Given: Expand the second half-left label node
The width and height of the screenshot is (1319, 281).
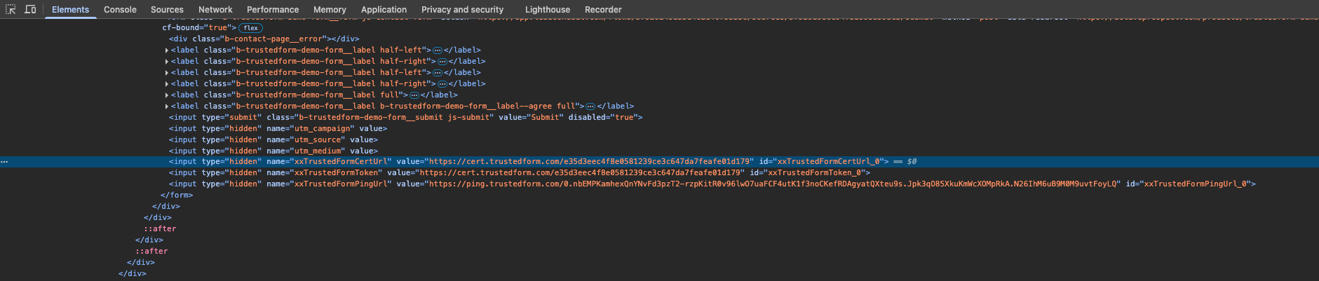Looking at the screenshot, I should tap(166, 73).
